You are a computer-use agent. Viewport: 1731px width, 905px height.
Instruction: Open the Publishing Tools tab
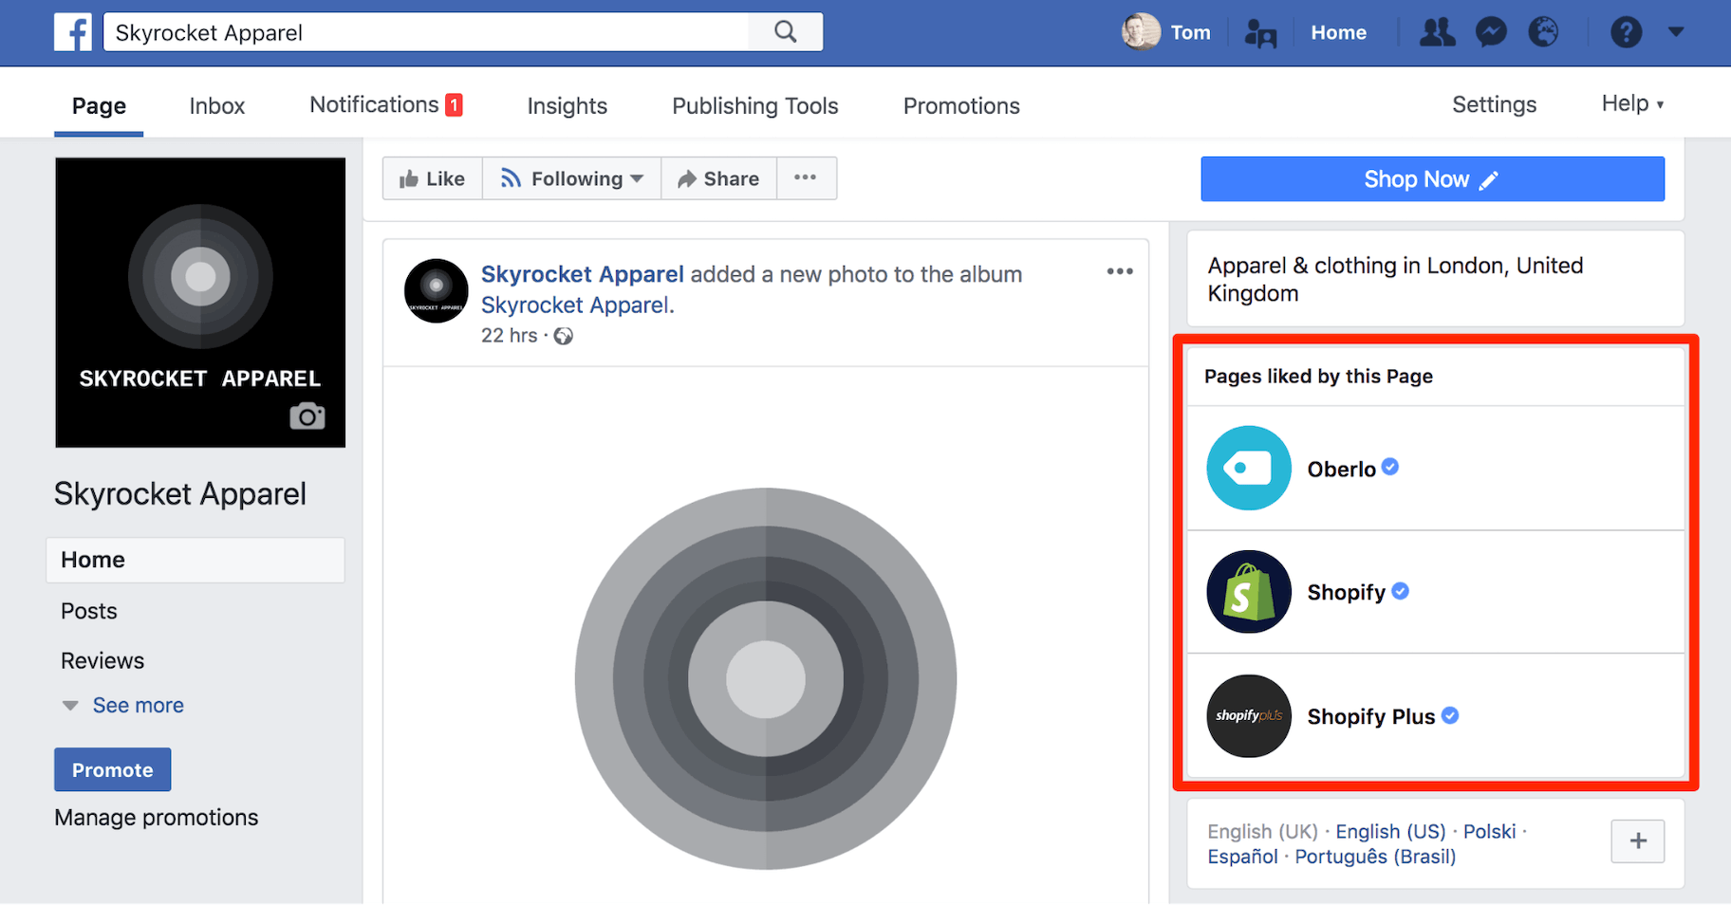[x=754, y=105]
